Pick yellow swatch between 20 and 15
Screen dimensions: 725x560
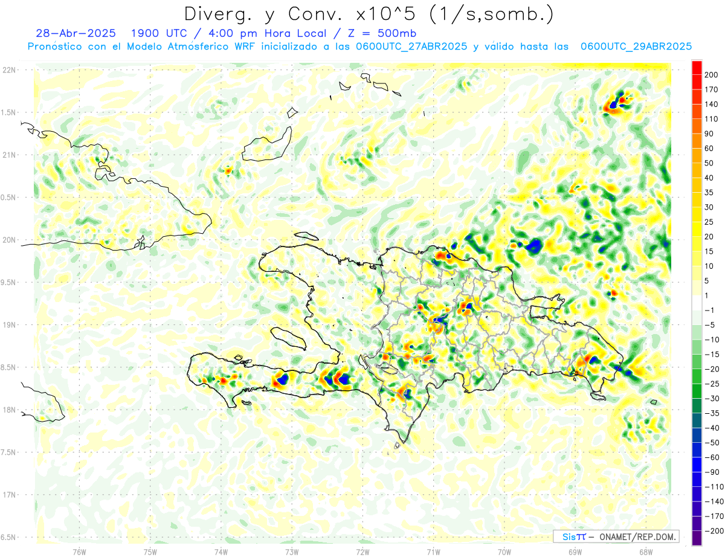click(x=697, y=244)
